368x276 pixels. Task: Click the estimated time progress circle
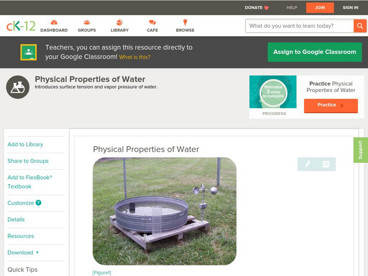coord(273,92)
